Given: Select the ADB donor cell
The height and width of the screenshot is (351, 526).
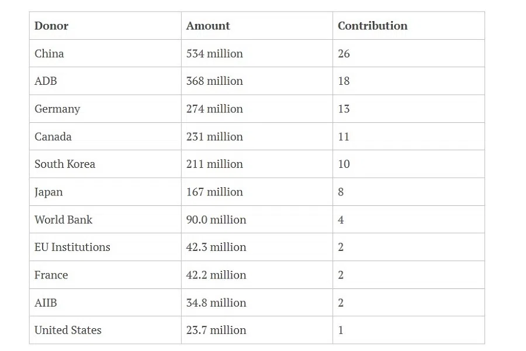Looking at the screenshot, I should [x=46, y=81].
